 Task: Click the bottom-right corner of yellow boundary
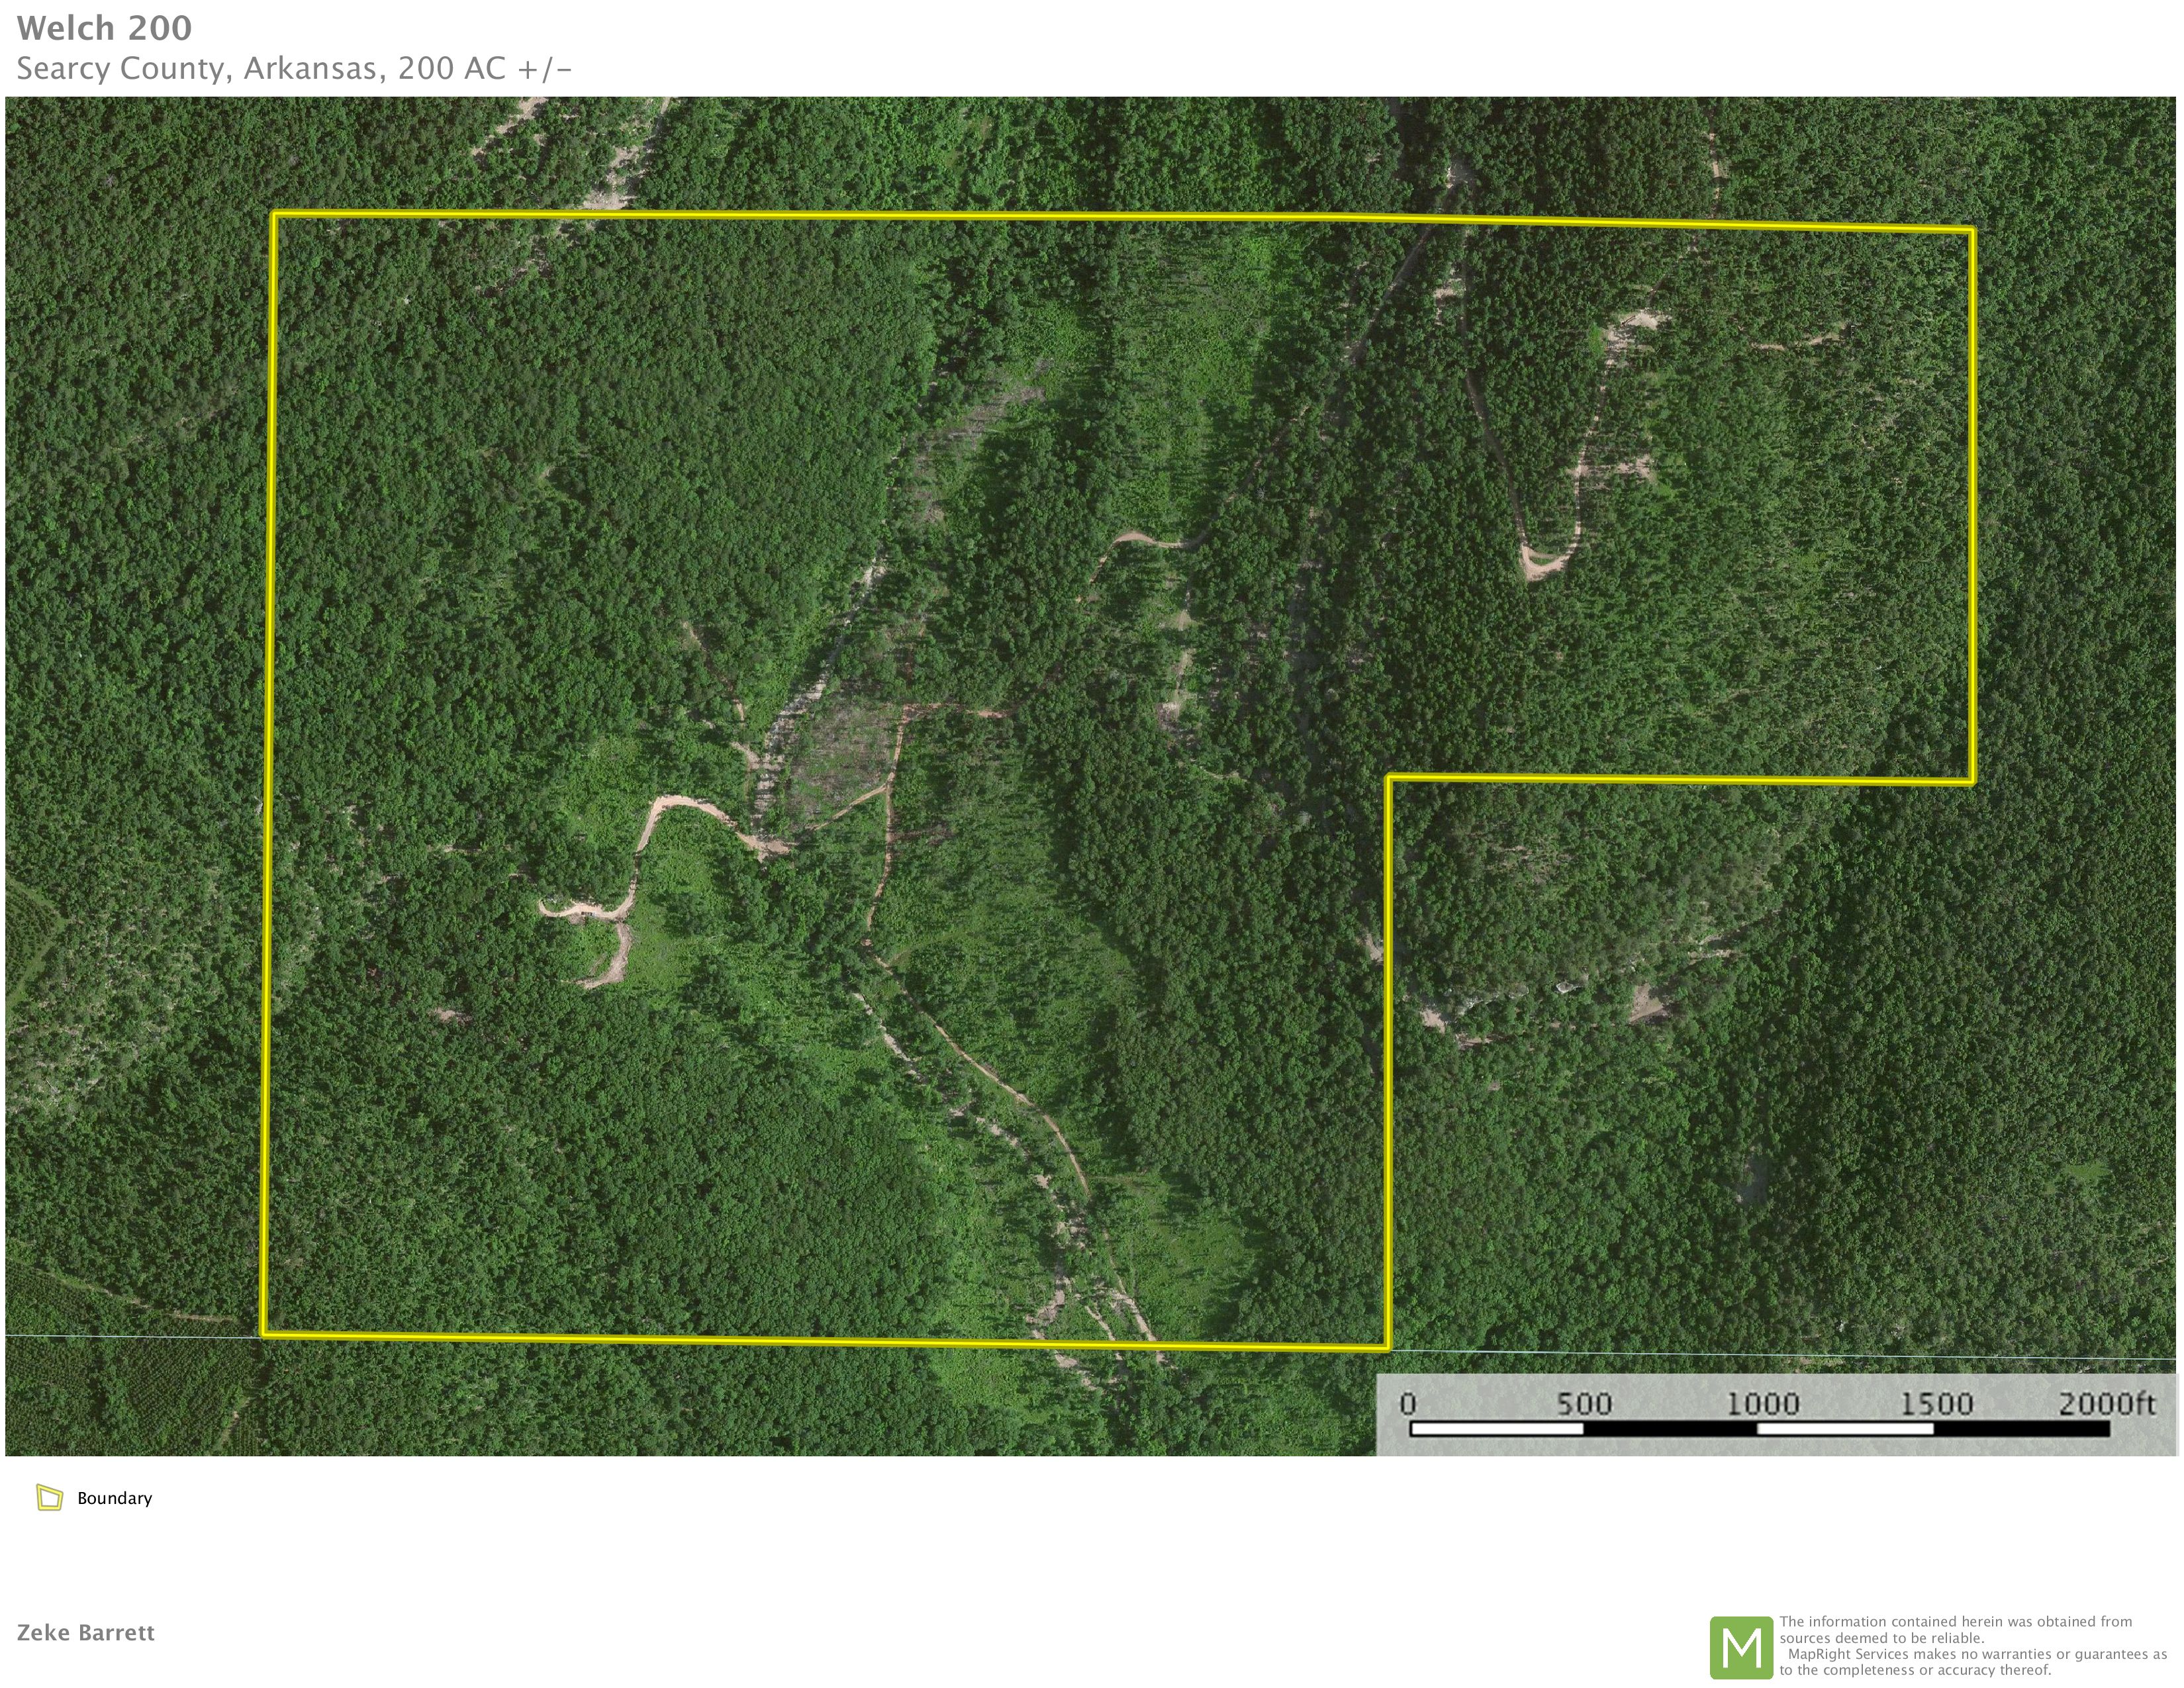pyautogui.click(x=1388, y=1347)
